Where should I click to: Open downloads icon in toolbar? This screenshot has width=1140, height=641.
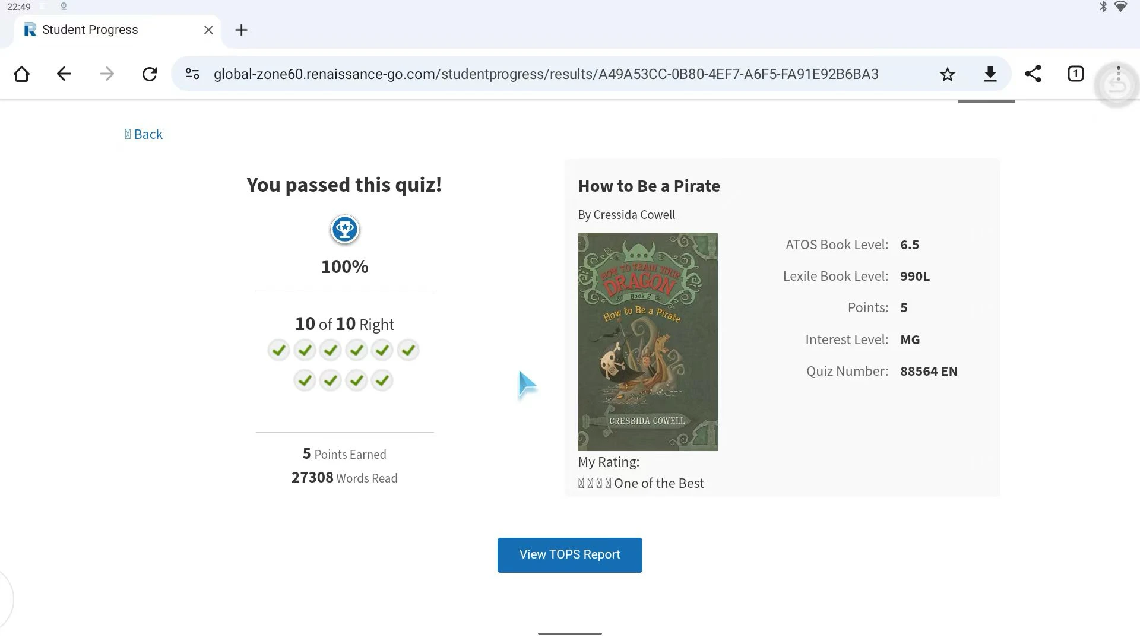990,74
